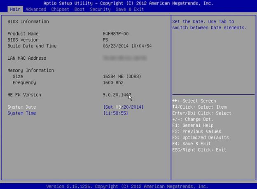Click the System Date value field

pyautogui.click(x=124, y=107)
